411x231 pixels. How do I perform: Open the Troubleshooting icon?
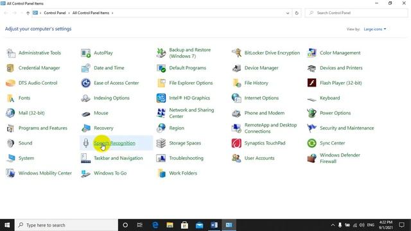point(161,158)
